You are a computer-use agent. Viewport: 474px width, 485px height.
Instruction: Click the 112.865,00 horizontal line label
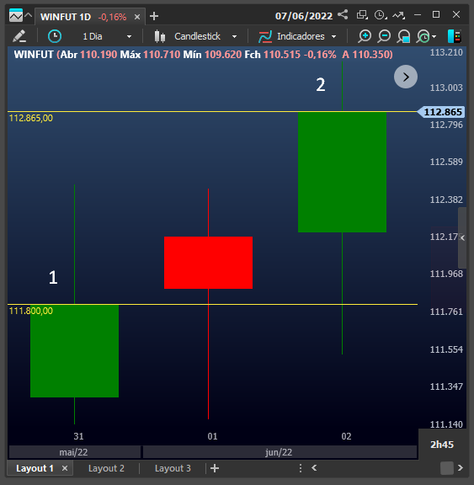31,118
